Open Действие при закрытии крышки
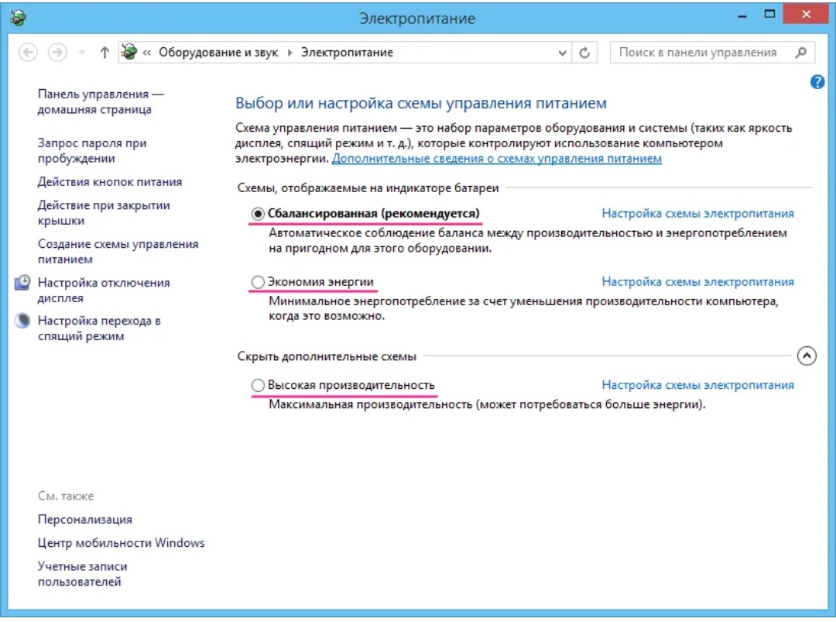Screen dimensions: 836x622 [x=104, y=213]
